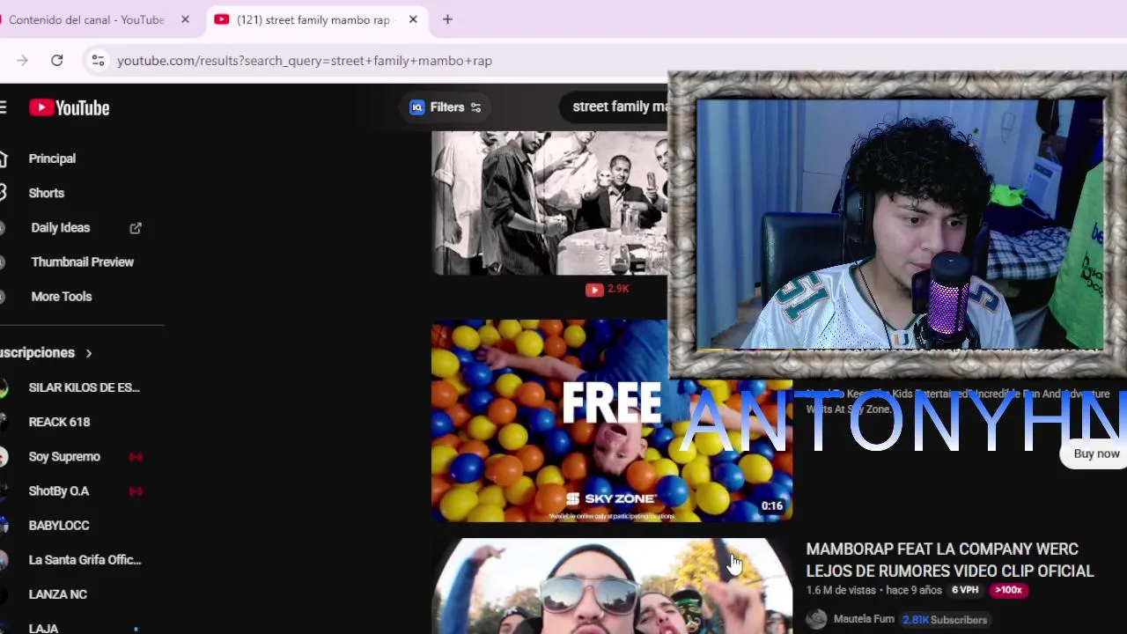
Task: Go to Principal in sidebar
Action: coord(52,158)
